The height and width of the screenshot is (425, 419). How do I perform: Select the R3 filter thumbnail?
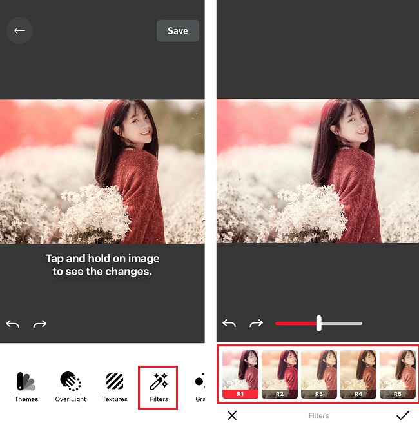point(319,374)
